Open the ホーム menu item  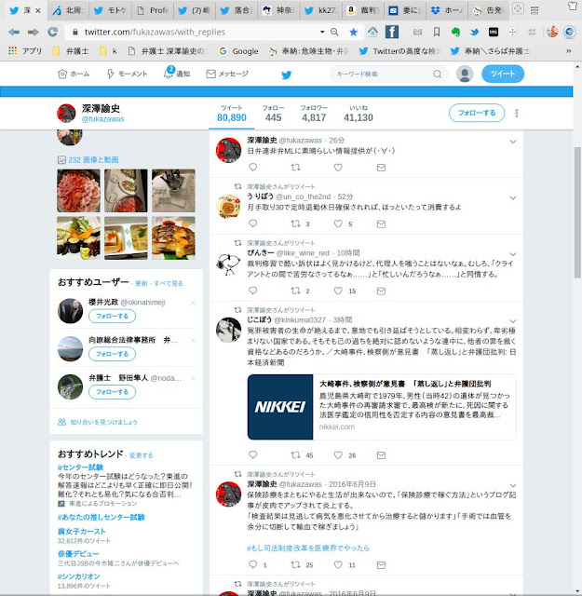[74, 74]
